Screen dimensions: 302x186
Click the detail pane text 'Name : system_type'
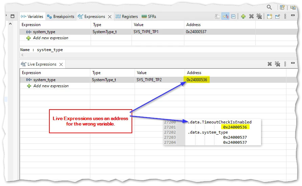[x=42, y=50]
